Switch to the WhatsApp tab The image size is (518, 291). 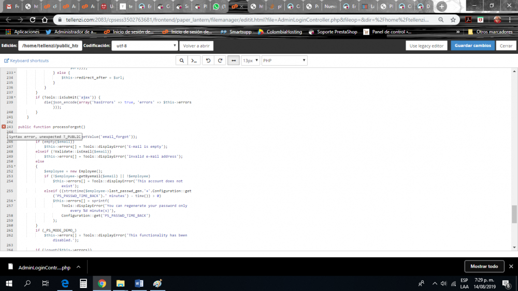click(219, 6)
